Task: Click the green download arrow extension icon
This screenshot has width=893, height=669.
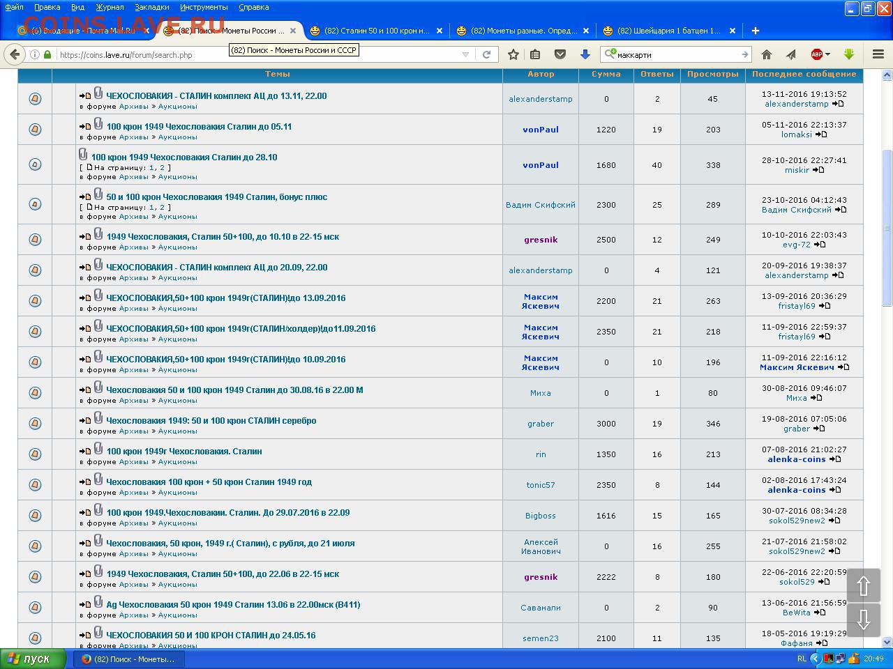Action: pos(849,54)
